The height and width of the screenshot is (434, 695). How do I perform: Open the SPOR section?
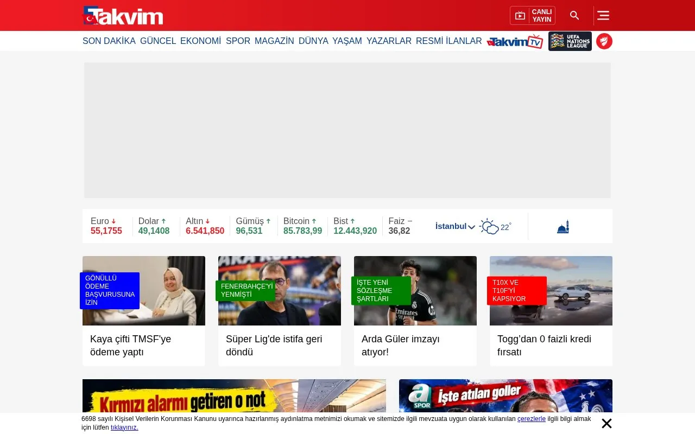click(x=238, y=41)
